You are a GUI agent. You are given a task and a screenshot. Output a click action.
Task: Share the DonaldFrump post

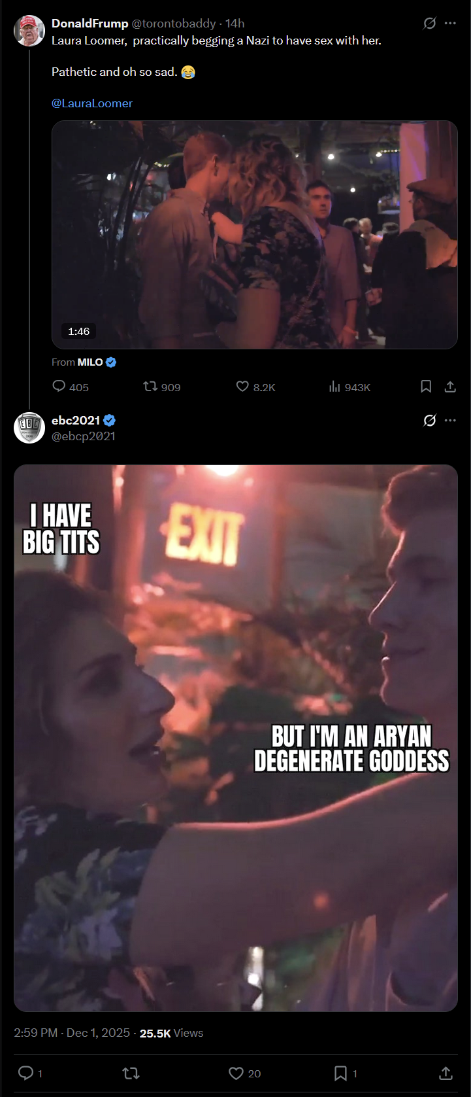click(450, 387)
